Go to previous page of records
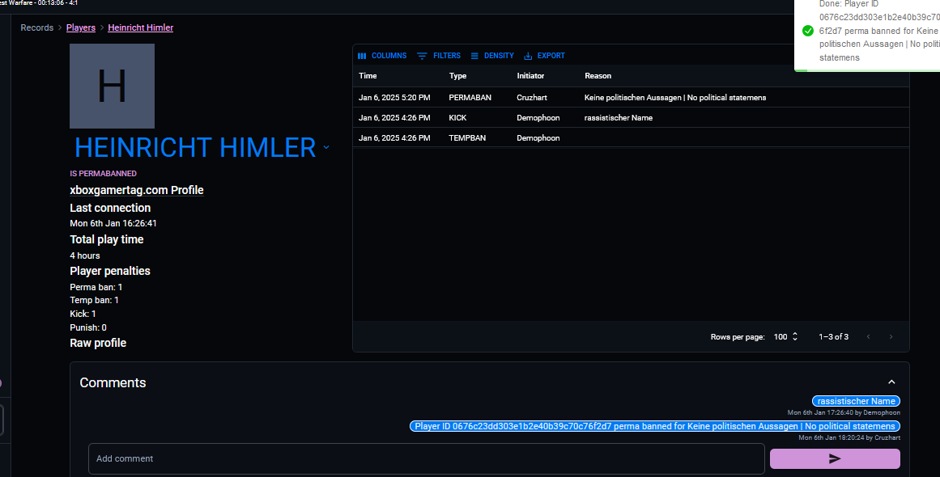This screenshot has width=940, height=477. [868, 336]
